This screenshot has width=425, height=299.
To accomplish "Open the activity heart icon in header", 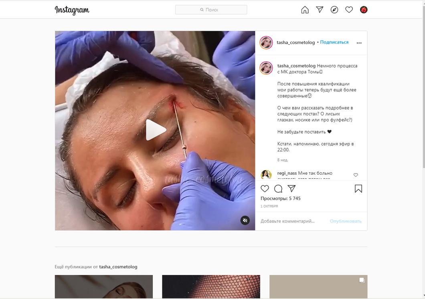I will point(349,10).
